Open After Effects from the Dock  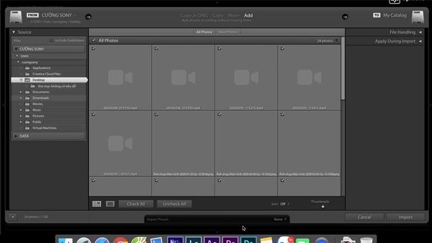(211, 240)
